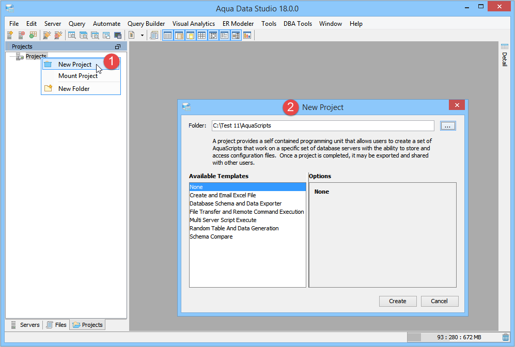This screenshot has height=347, width=515.
Task: Click the Create button
Action: coord(398,301)
